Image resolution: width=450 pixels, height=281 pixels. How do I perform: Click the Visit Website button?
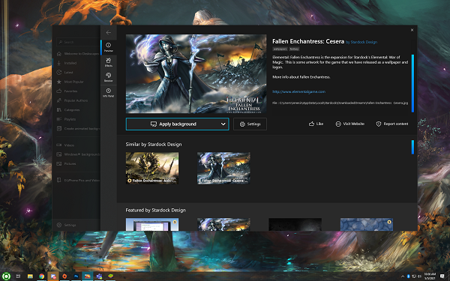click(x=349, y=124)
